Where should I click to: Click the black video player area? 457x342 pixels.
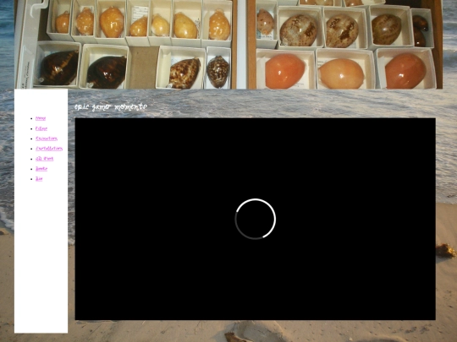(256, 219)
